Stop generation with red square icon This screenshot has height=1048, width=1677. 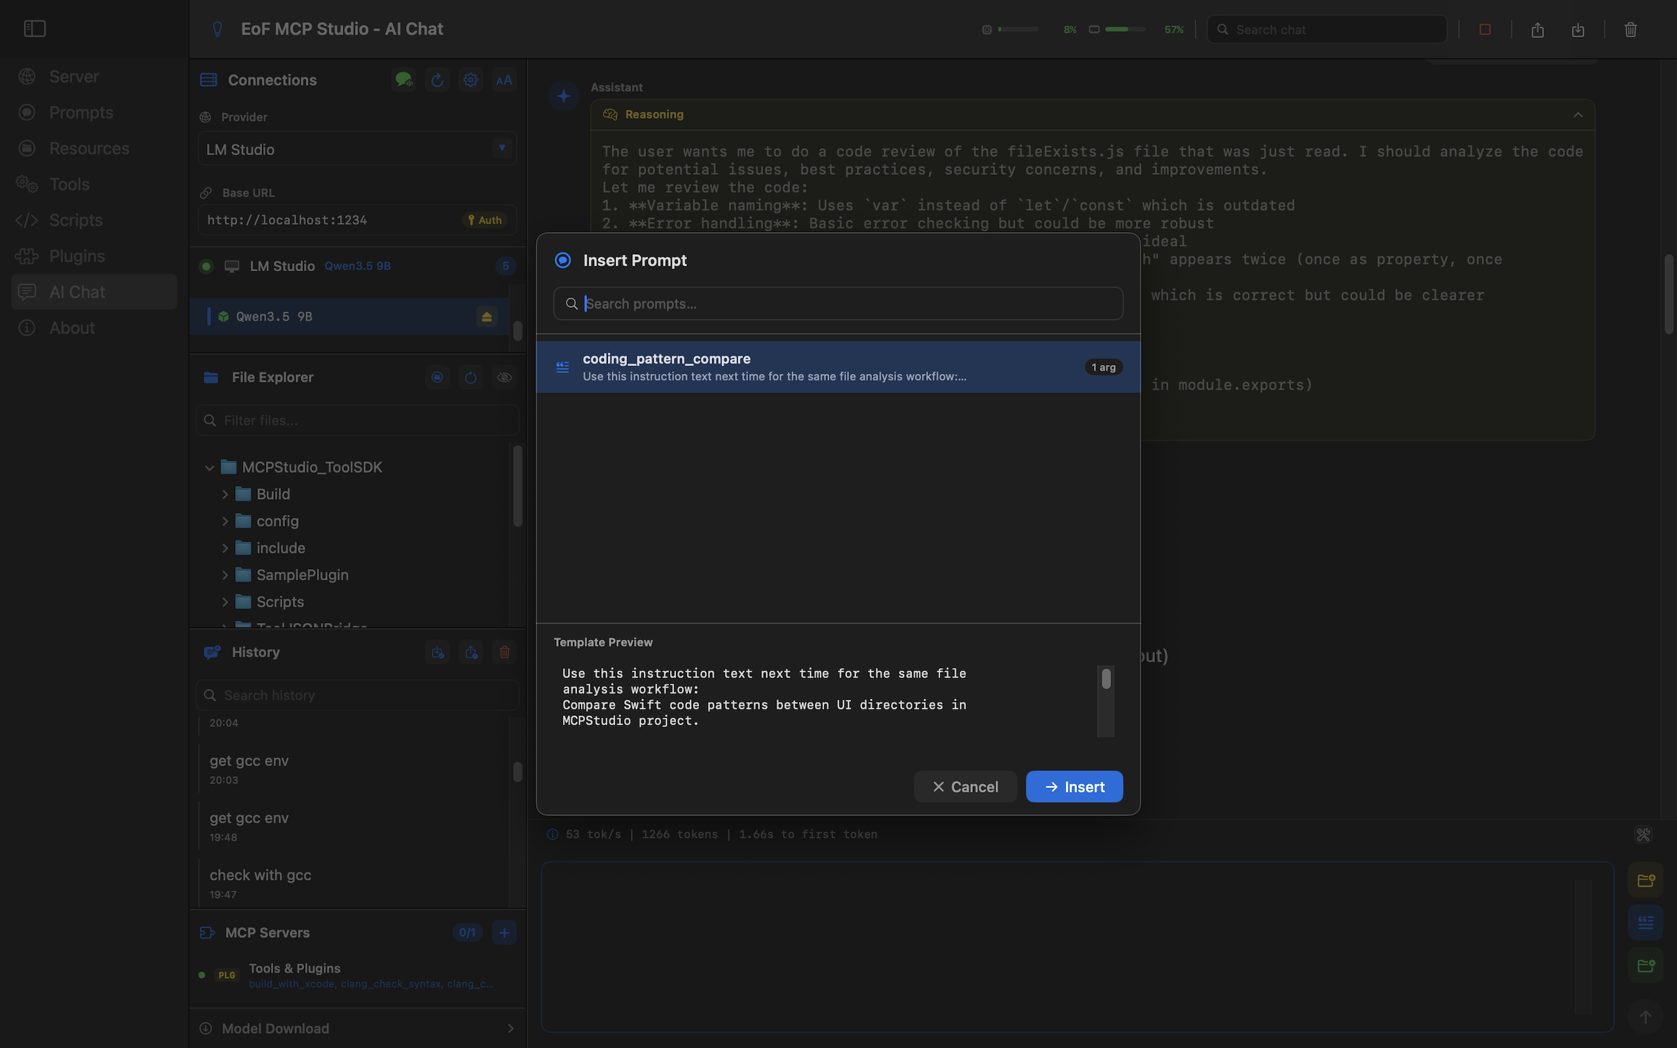click(1484, 29)
